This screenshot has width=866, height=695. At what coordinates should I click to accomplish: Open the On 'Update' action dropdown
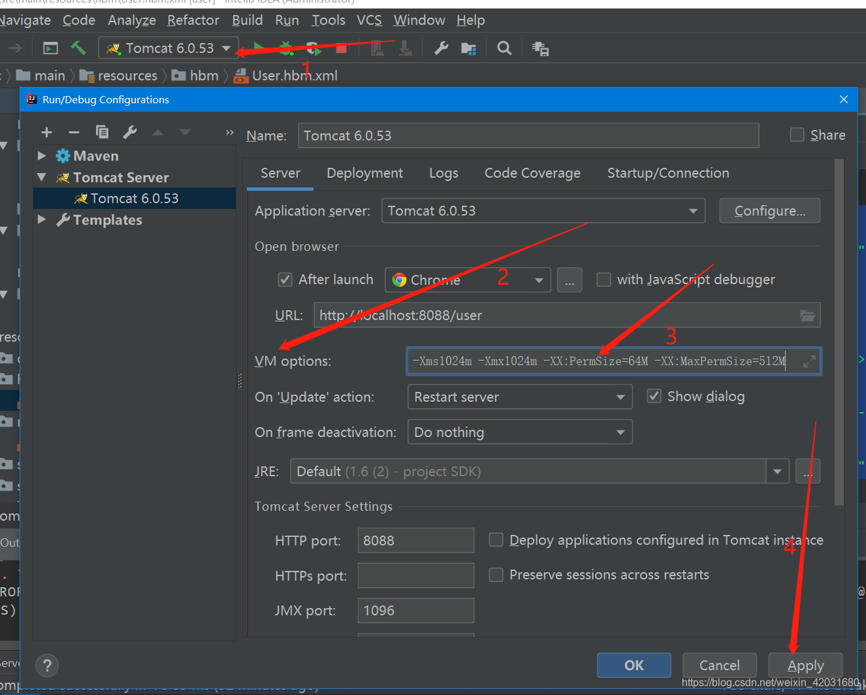pos(520,397)
